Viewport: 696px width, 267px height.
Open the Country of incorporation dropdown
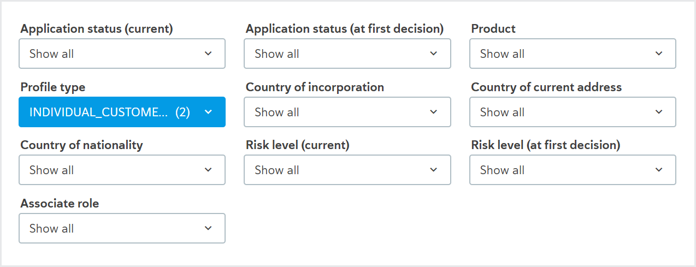(347, 112)
